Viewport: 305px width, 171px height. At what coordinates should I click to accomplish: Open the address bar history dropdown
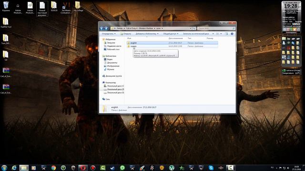191,28
